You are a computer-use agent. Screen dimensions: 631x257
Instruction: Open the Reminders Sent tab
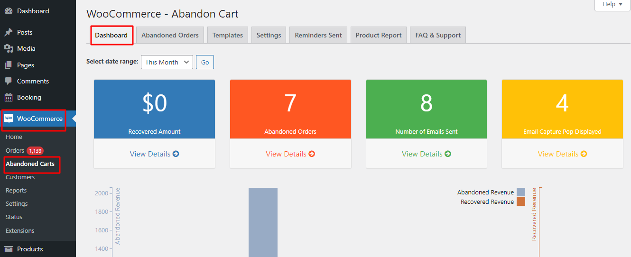point(318,35)
